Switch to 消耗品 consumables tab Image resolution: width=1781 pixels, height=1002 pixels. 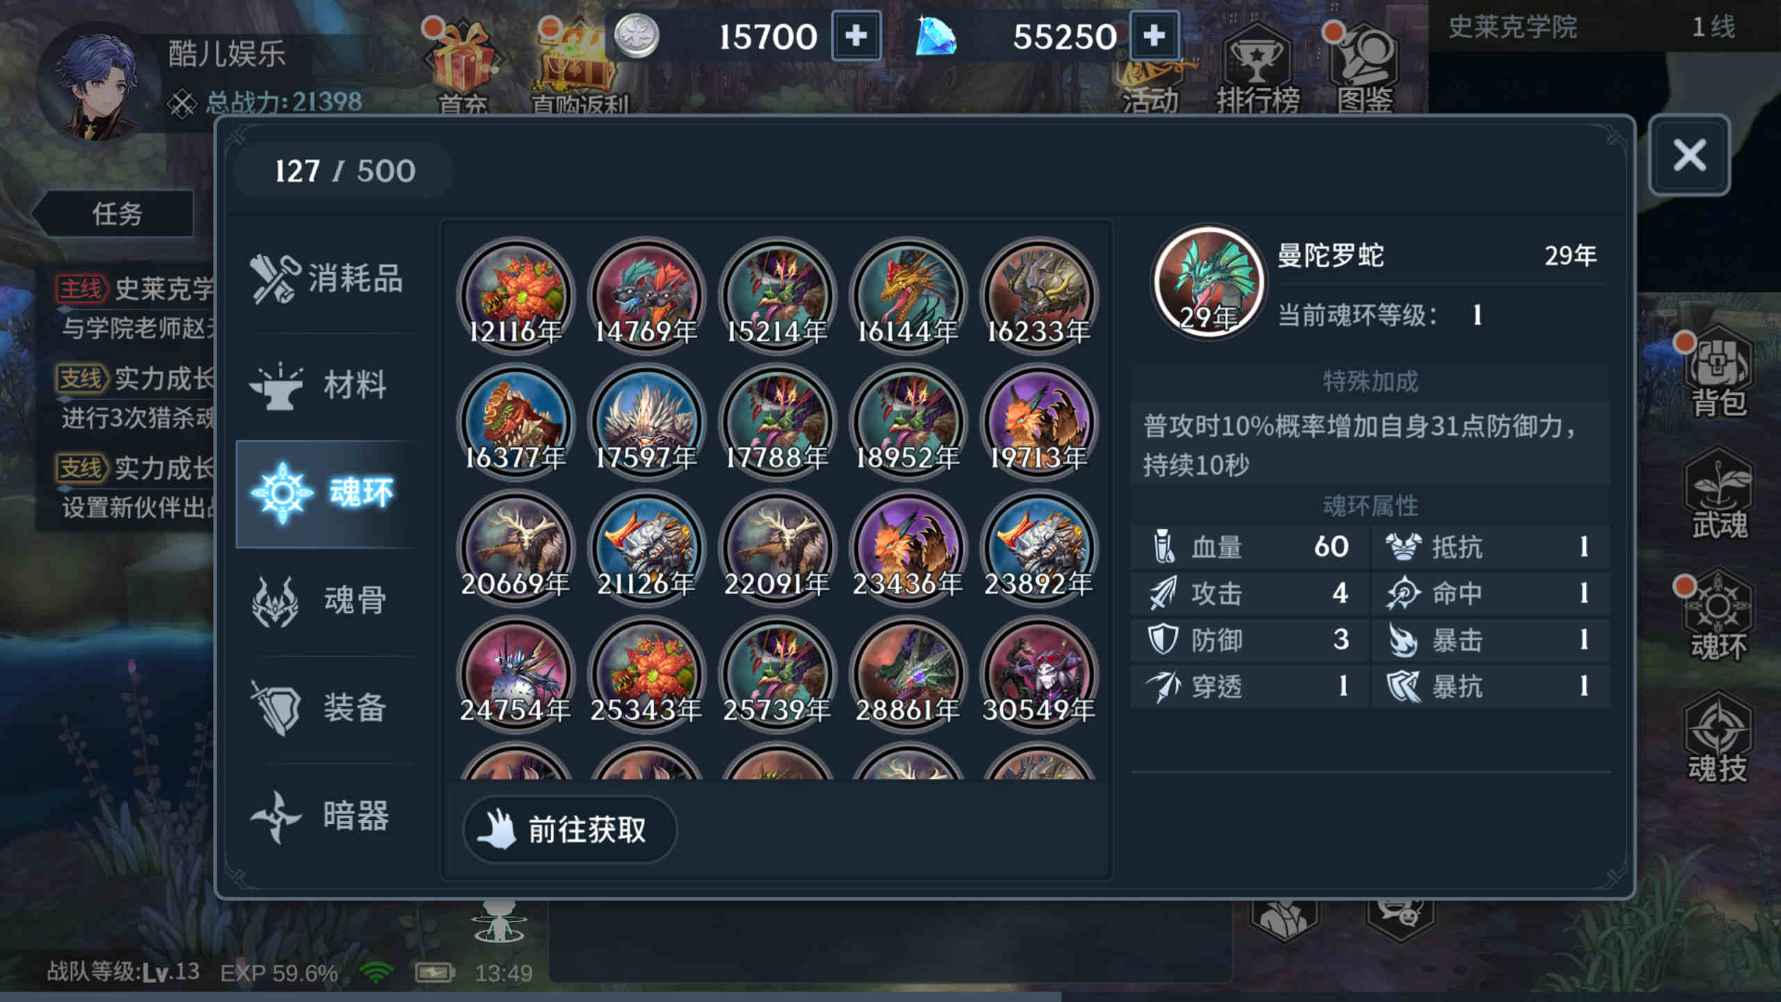click(x=327, y=278)
